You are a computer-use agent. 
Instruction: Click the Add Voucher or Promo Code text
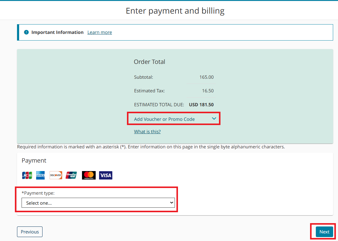164,119
